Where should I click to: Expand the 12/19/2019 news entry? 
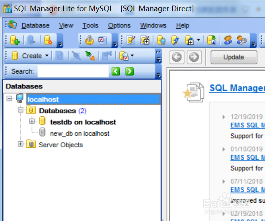(x=224, y=117)
